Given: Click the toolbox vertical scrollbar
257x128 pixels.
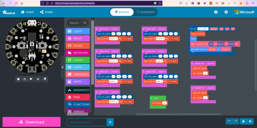Looking at the screenshot, I should (93, 52).
